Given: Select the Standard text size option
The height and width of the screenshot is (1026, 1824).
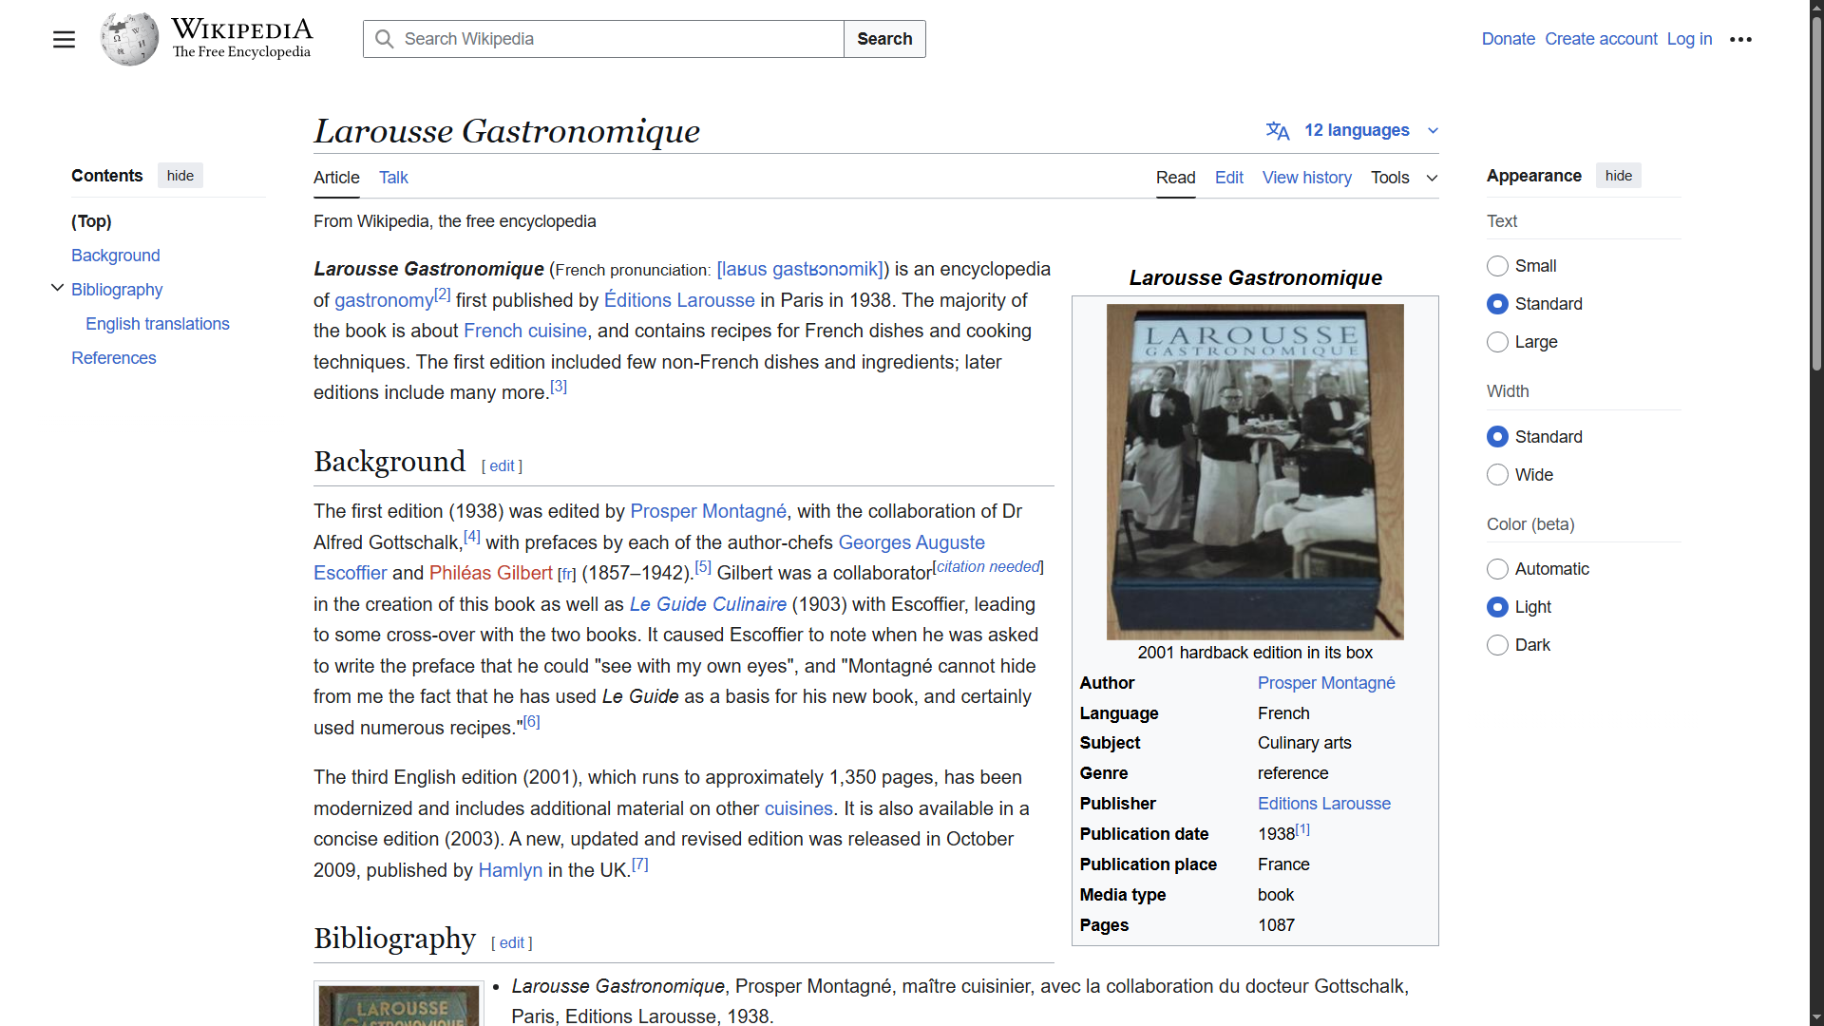Looking at the screenshot, I should (1497, 304).
